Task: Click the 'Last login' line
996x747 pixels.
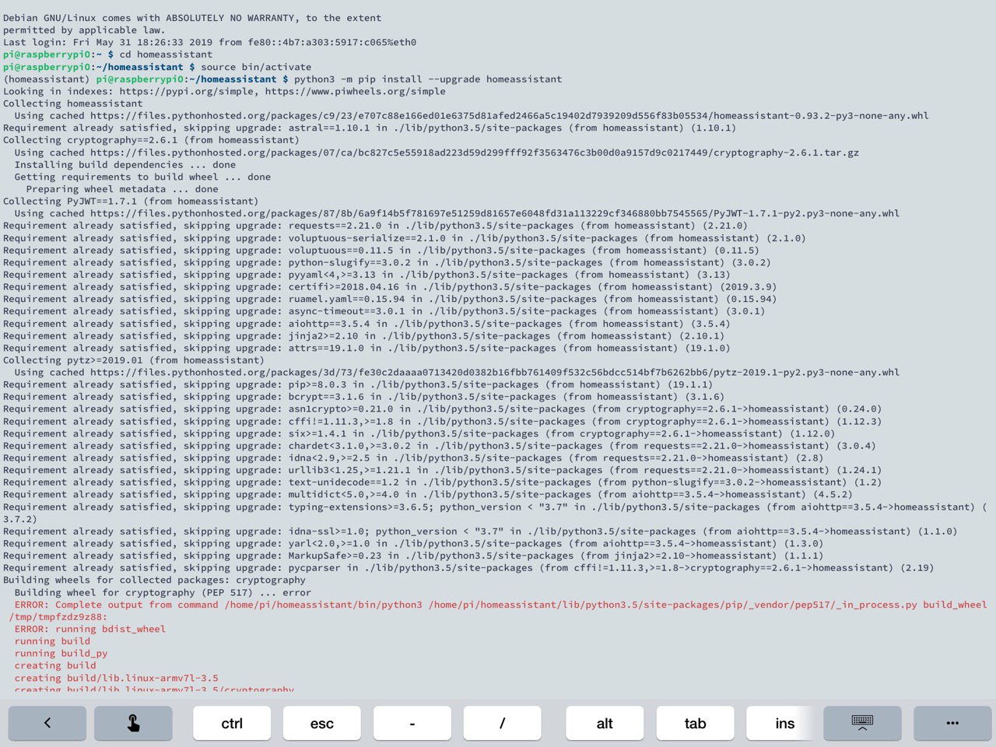Action: point(209,42)
